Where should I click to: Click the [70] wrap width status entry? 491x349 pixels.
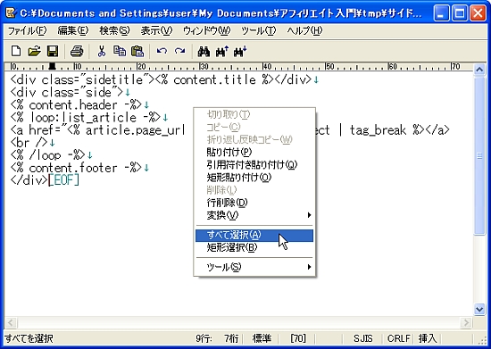pyautogui.click(x=298, y=338)
